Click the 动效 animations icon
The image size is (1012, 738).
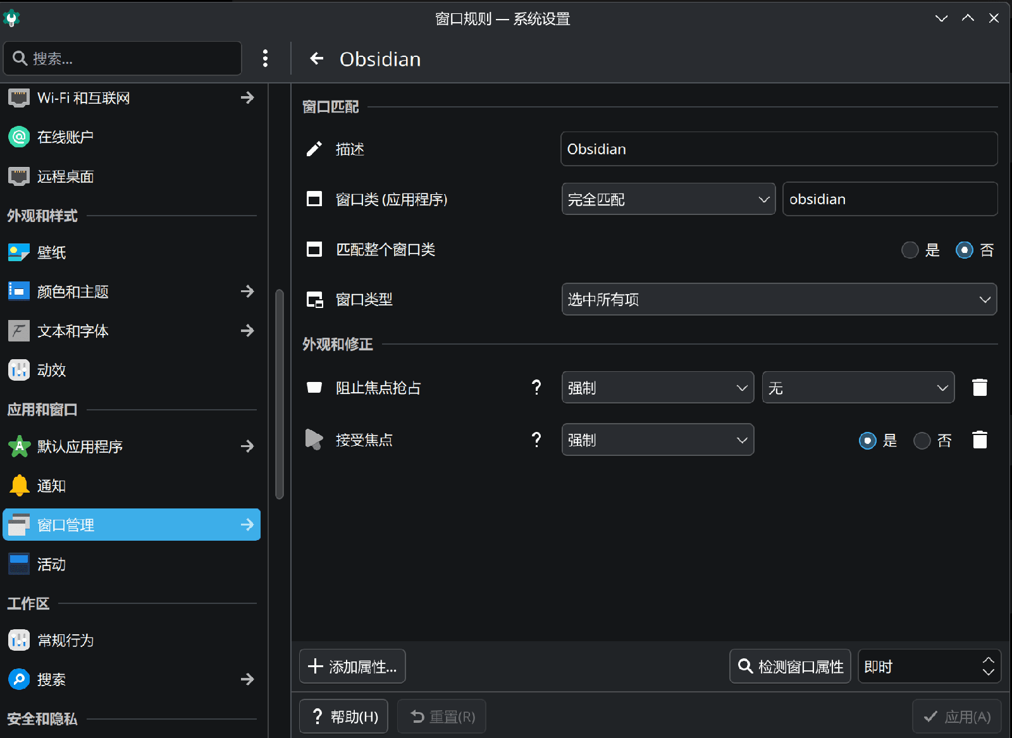click(19, 370)
